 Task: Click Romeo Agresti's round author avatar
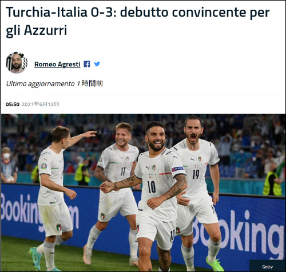point(17,63)
